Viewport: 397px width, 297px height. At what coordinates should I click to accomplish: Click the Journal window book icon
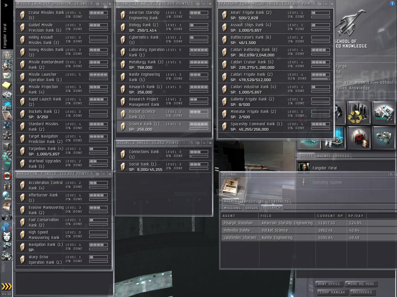click(230, 187)
